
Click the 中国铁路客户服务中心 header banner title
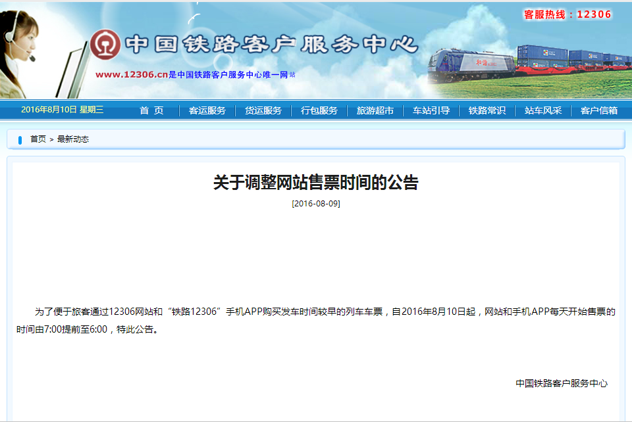pyautogui.click(x=271, y=44)
